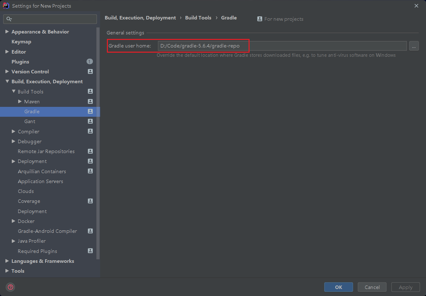Image resolution: width=426 pixels, height=296 pixels.
Task: Click the Apply button
Action: click(x=406, y=287)
